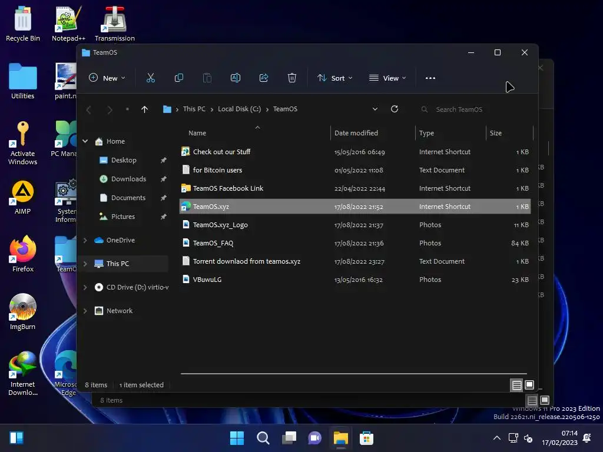Click the horizontal scrollbar in file list
The image size is (603, 452).
coord(353,373)
